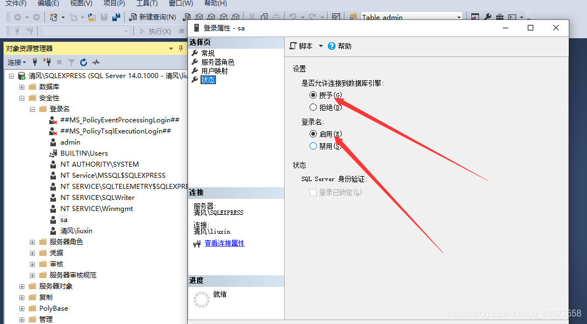The image size is (587, 324).
Task: Expand the 服务器角色 folder in the tree
Action: click(32, 242)
